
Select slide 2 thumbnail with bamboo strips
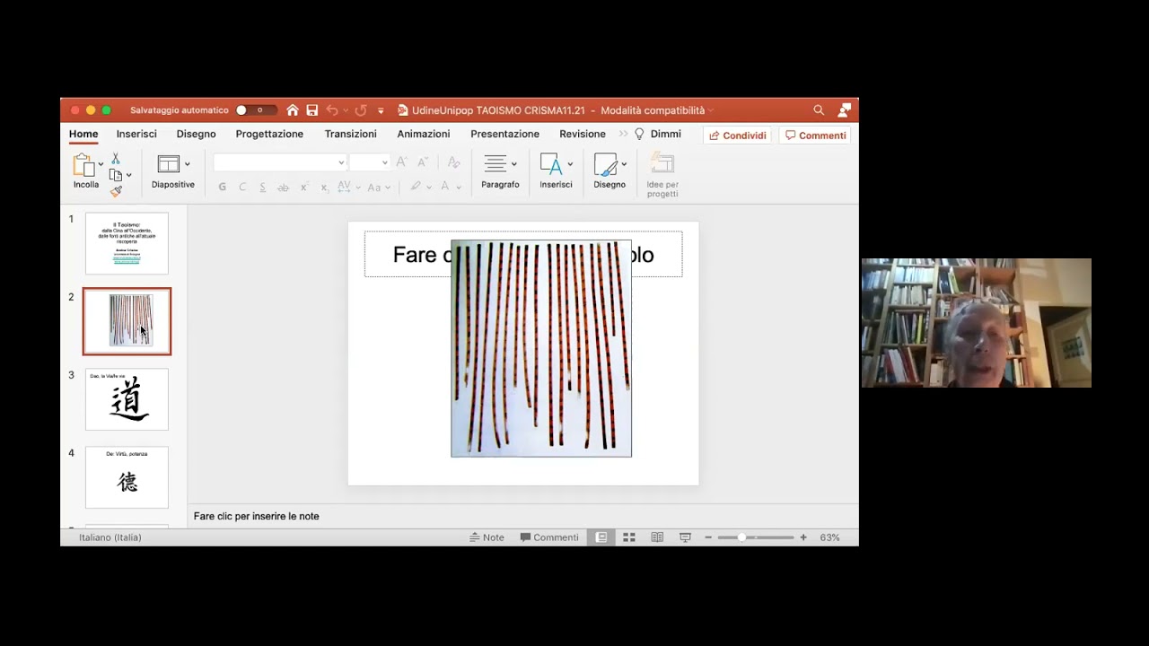[127, 321]
